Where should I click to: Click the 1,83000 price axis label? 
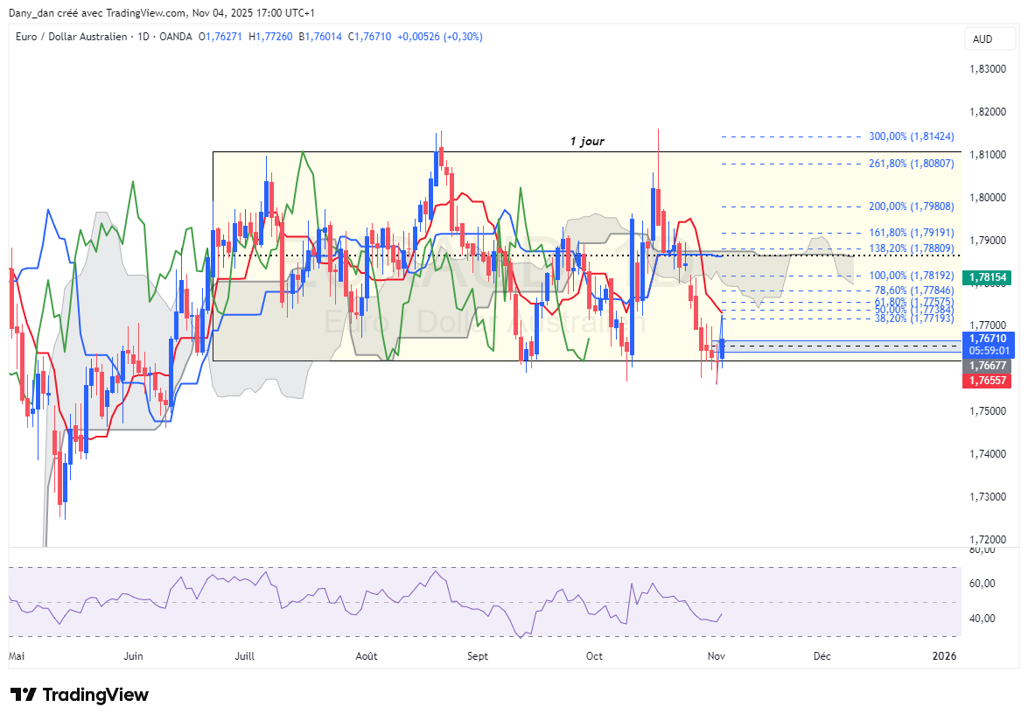click(x=988, y=69)
